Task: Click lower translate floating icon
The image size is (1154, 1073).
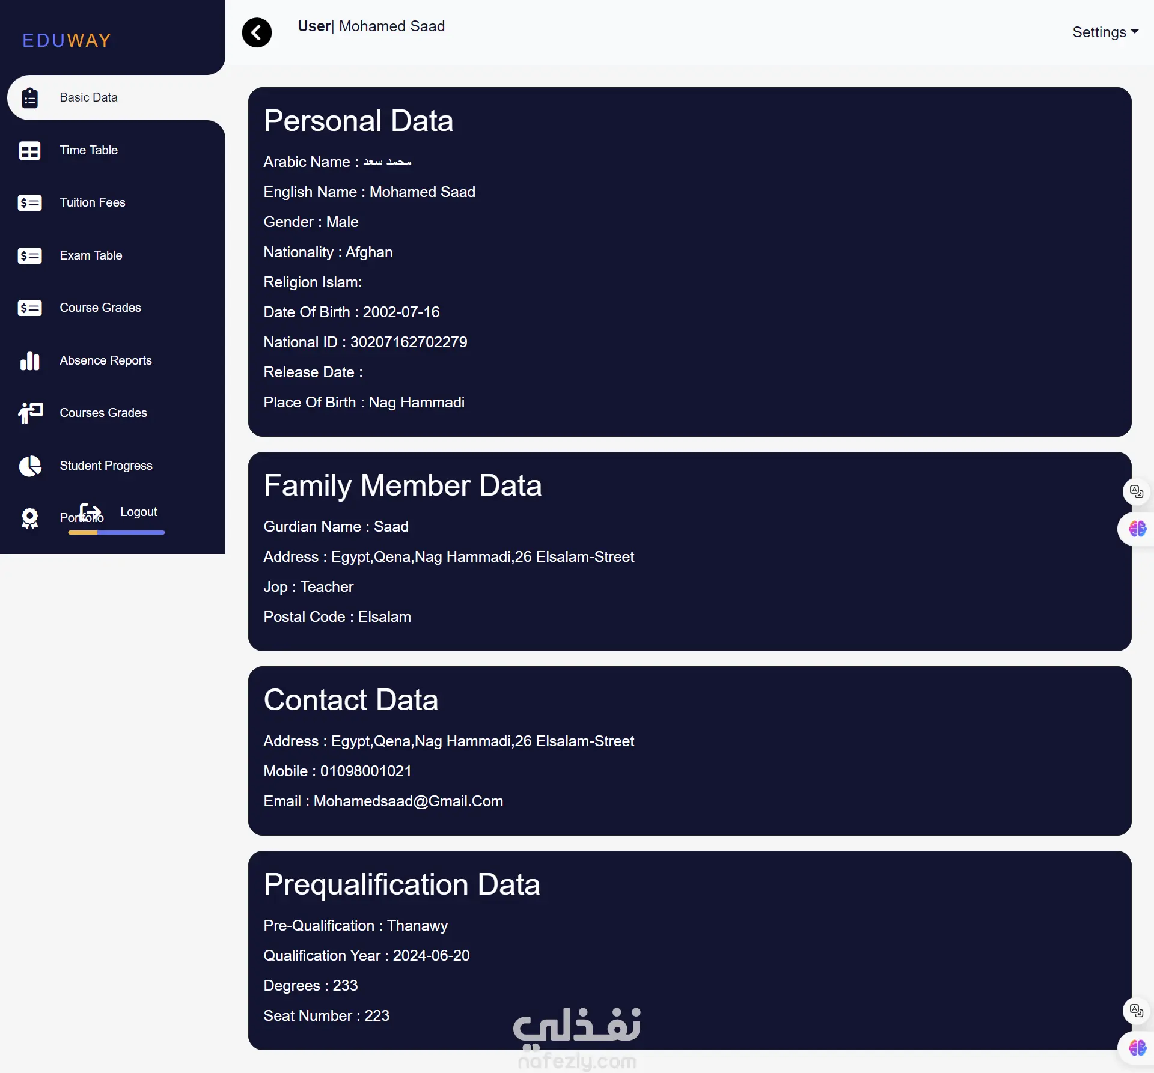Action: tap(1136, 1011)
